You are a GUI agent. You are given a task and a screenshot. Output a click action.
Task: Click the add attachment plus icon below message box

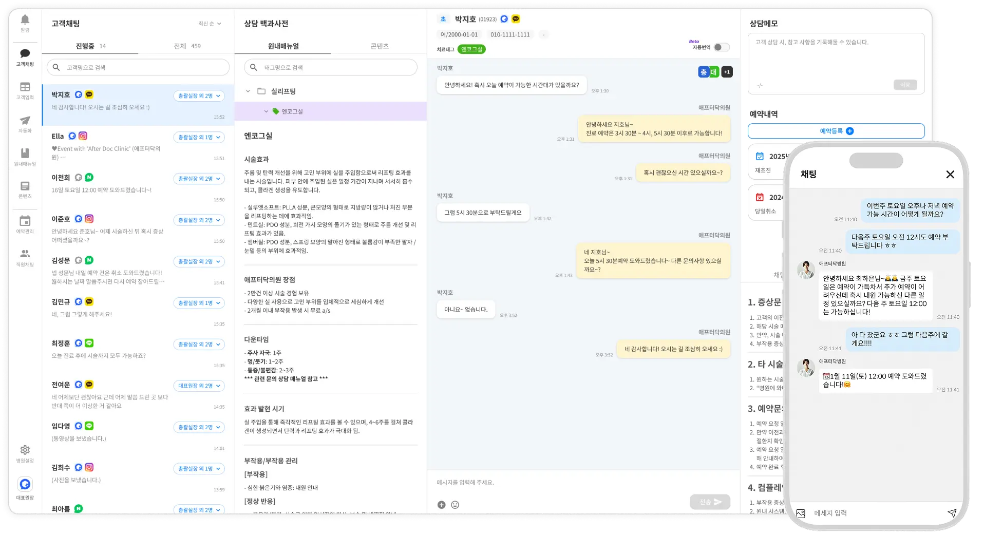point(441,505)
